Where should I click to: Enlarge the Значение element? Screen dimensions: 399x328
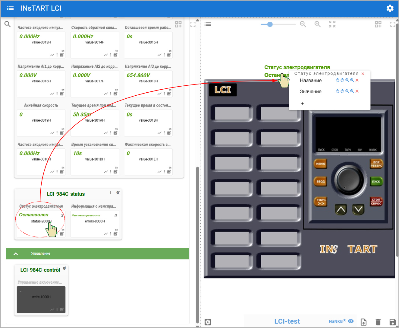[x=352, y=91]
